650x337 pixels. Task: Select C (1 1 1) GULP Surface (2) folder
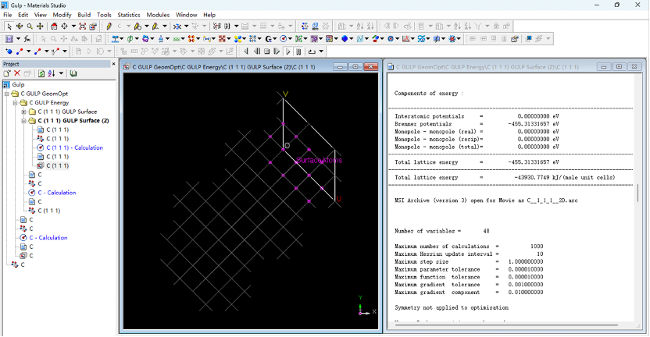coord(73,121)
